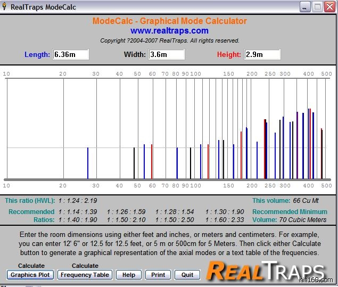
Task: Click the lowest blue mode bar near 27 Hz
Action: tap(88, 163)
